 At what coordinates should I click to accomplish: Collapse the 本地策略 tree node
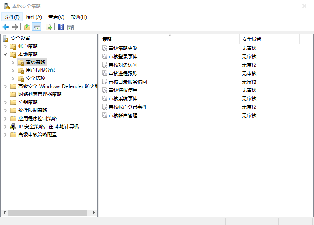coord(6,54)
